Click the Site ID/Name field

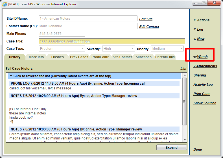pos(88,19)
